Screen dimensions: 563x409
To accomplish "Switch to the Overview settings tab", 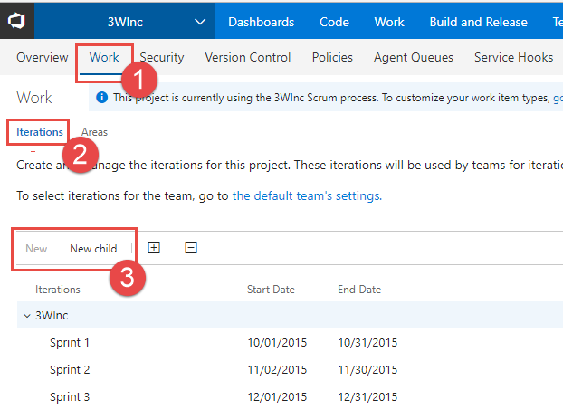I will click(x=43, y=57).
